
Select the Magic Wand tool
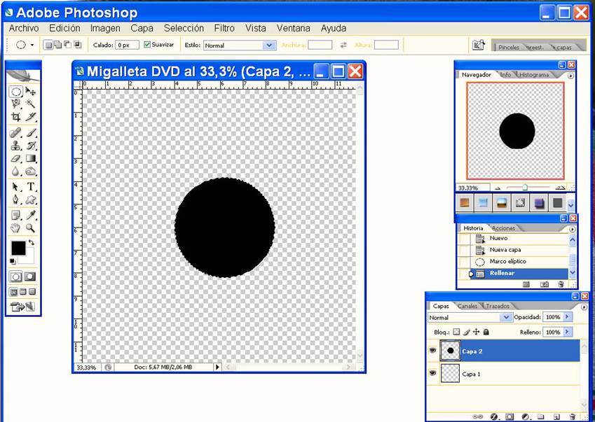pyautogui.click(x=31, y=104)
